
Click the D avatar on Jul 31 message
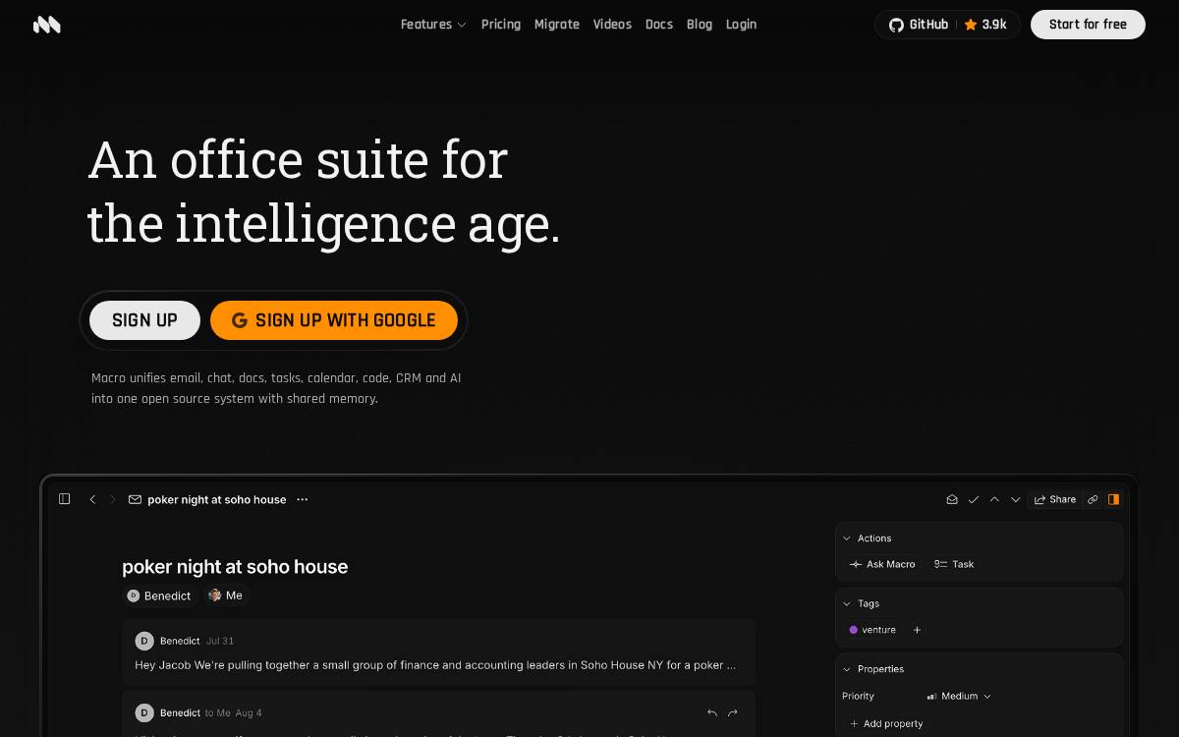[x=144, y=641]
